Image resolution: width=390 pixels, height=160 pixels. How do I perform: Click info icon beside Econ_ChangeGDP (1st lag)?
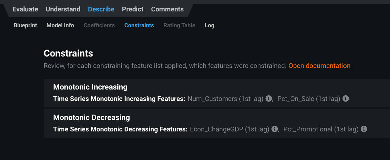(275, 129)
